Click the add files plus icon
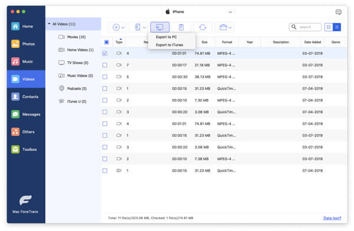The width and height of the screenshot is (354, 231). (x=116, y=27)
